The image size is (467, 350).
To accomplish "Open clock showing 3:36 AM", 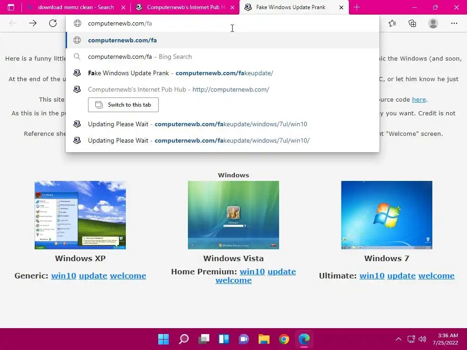I will point(446,339).
